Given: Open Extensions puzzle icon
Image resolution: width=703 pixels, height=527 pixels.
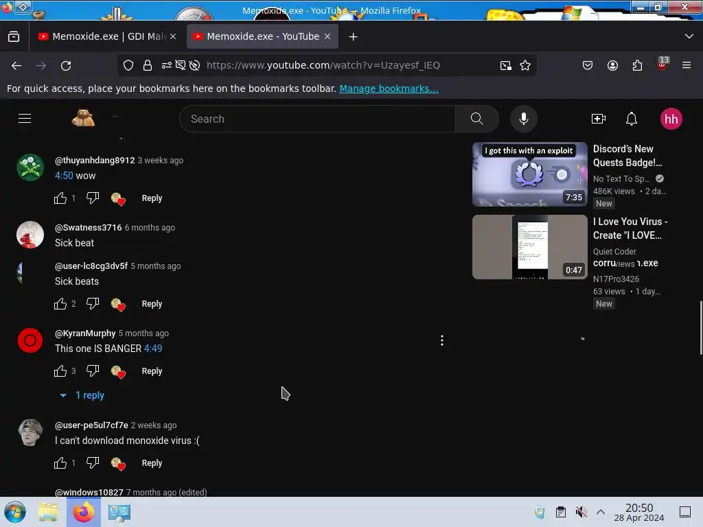Looking at the screenshot, I should pos(637,65).
